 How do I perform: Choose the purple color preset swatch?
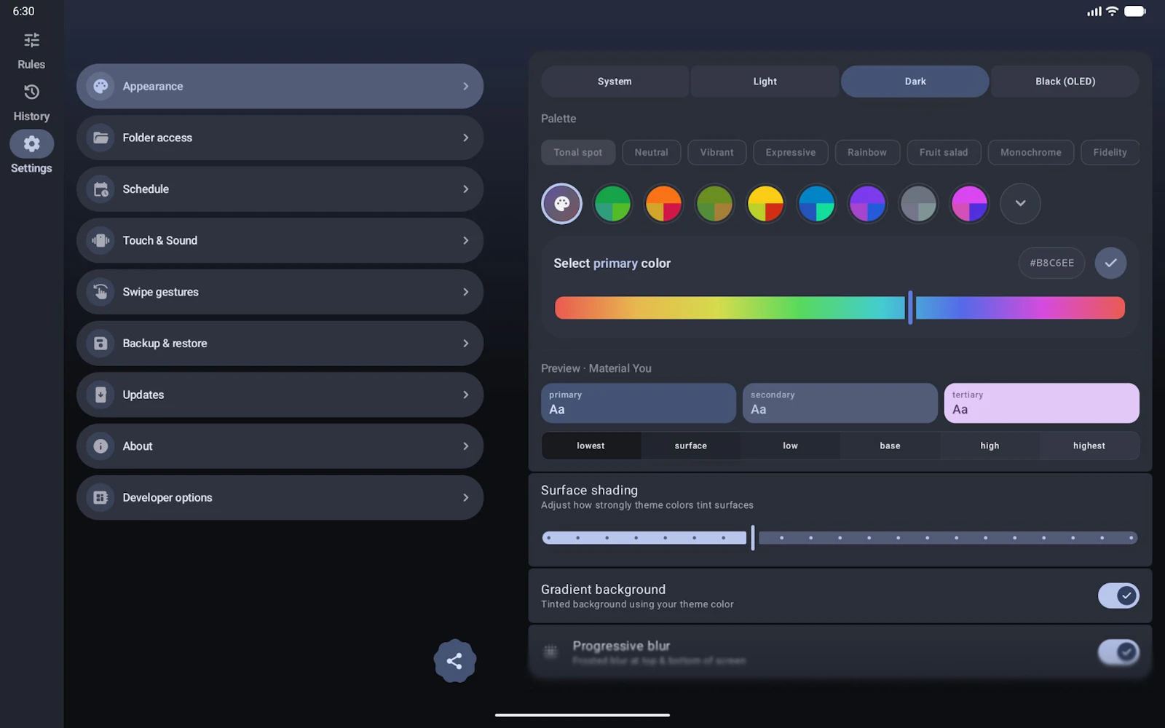pos(867,203)
